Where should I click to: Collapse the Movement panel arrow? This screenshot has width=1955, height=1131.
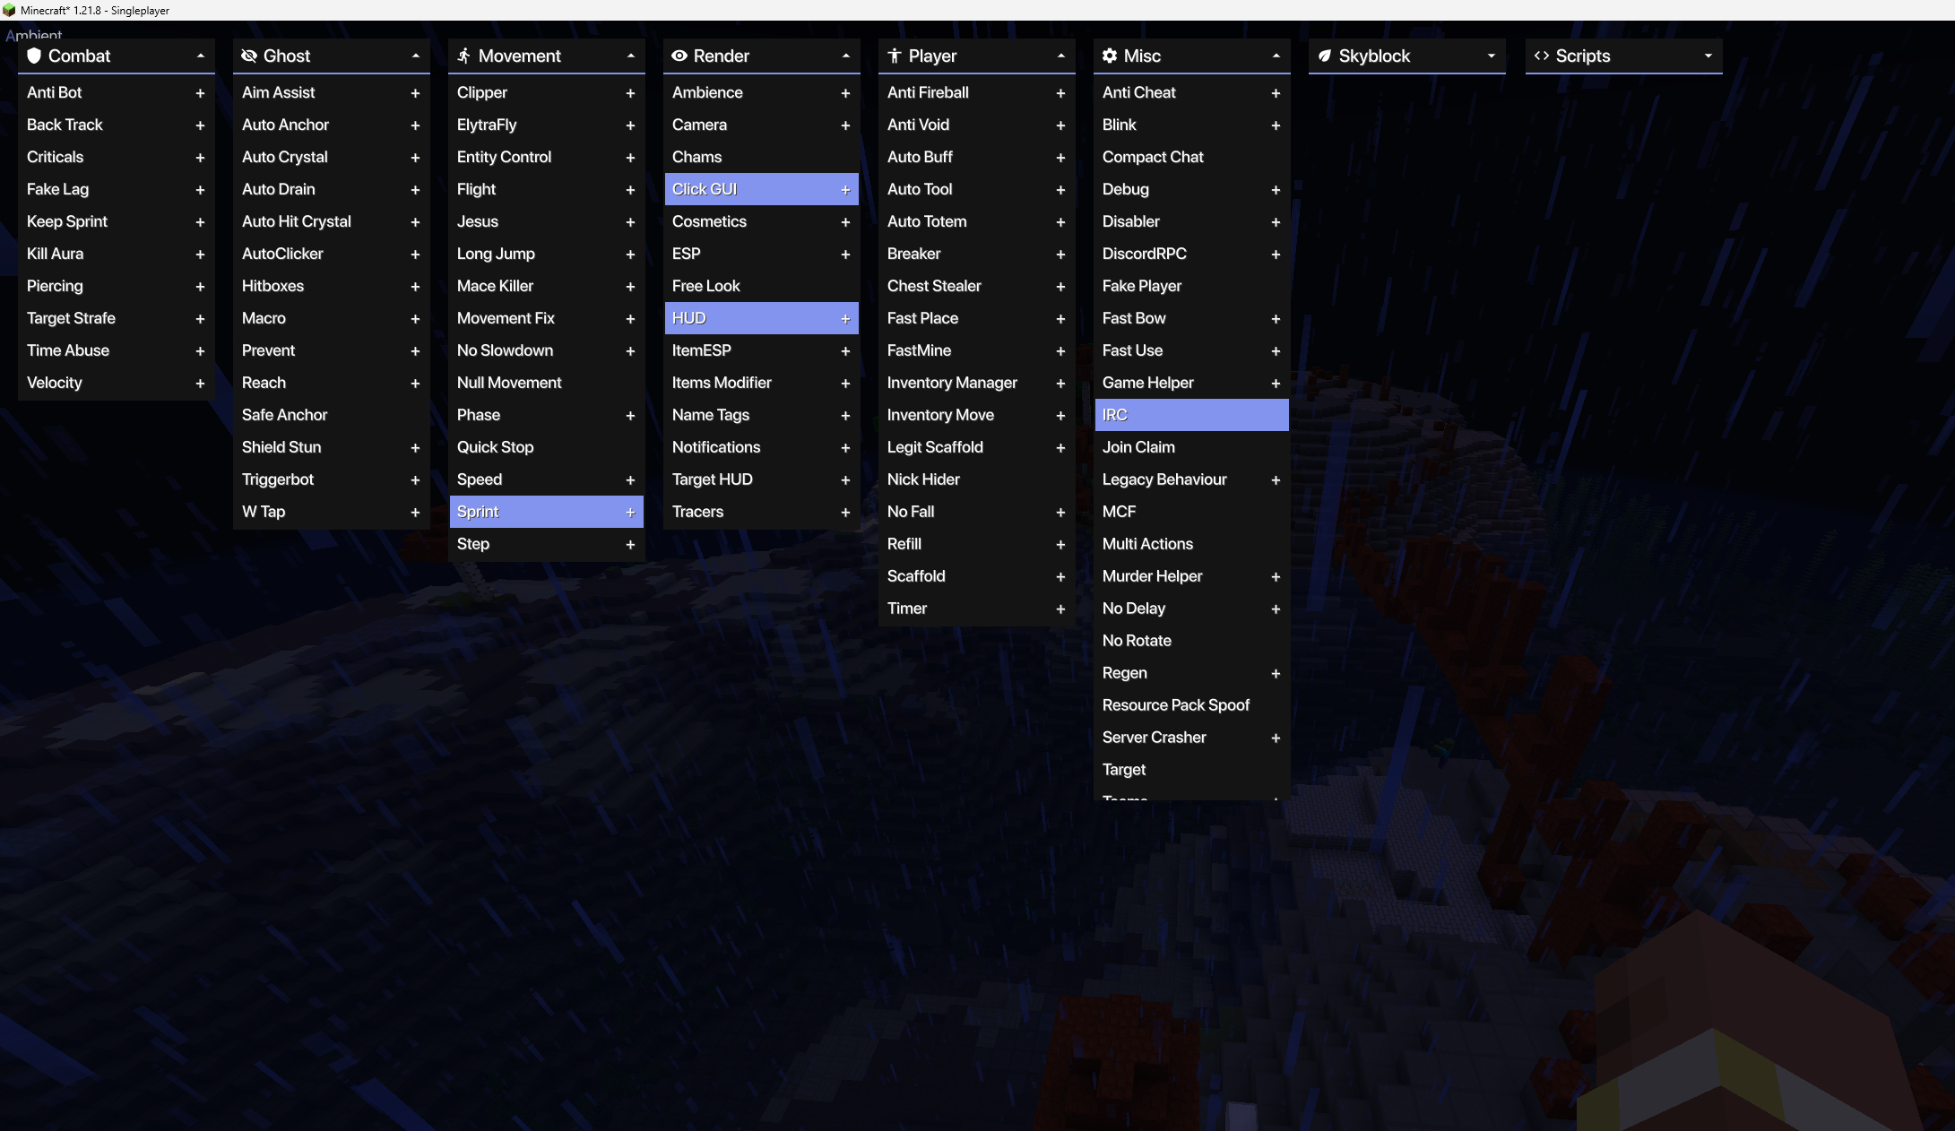[630, 56]
